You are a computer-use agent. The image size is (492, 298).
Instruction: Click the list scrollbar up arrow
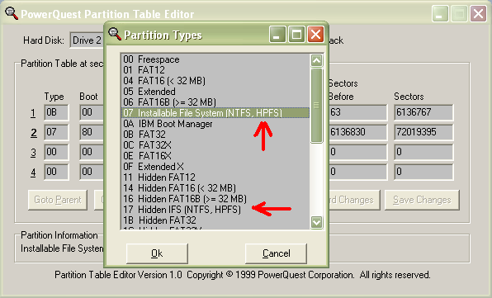click(316, 60)
